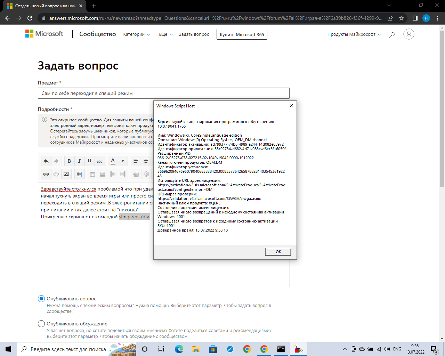Open a new browser tab
Image resolution: width=445 pixels, height=356 pixels.
(x=94, y=6)
